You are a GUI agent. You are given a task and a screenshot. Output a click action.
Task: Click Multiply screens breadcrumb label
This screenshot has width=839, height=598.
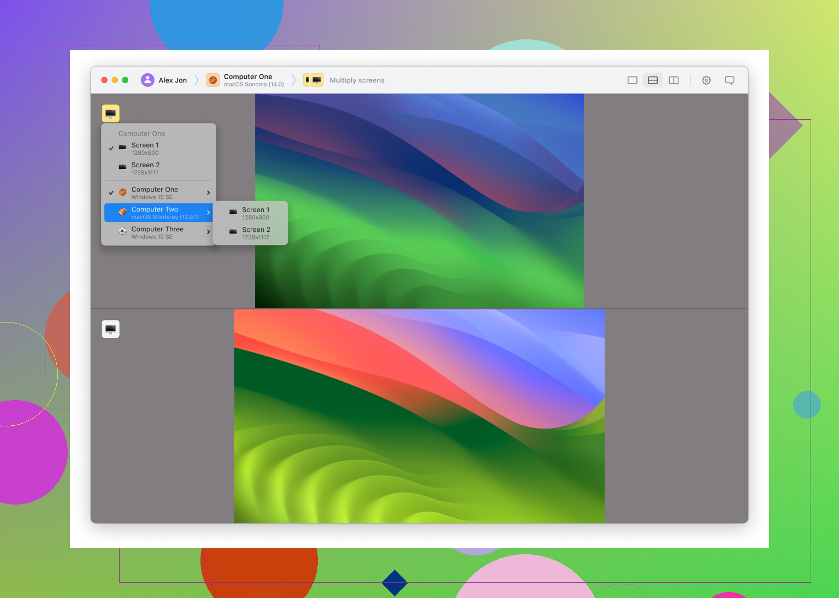(357, 80)
